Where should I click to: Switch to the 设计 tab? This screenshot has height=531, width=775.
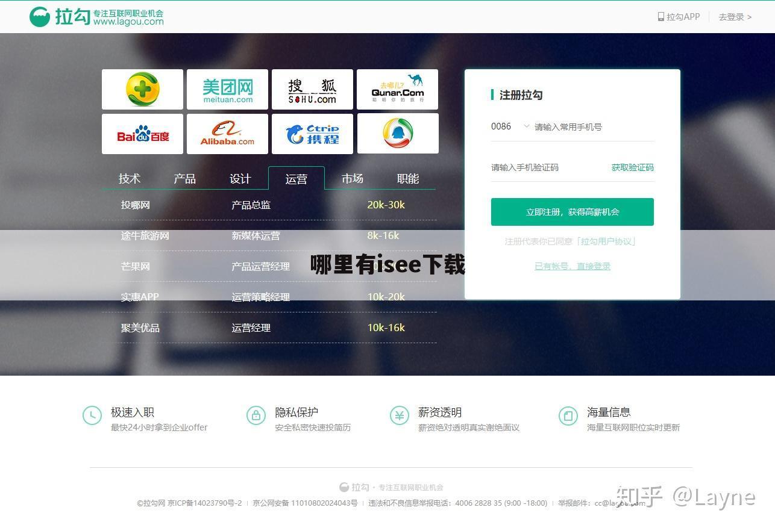coord(240,178)
